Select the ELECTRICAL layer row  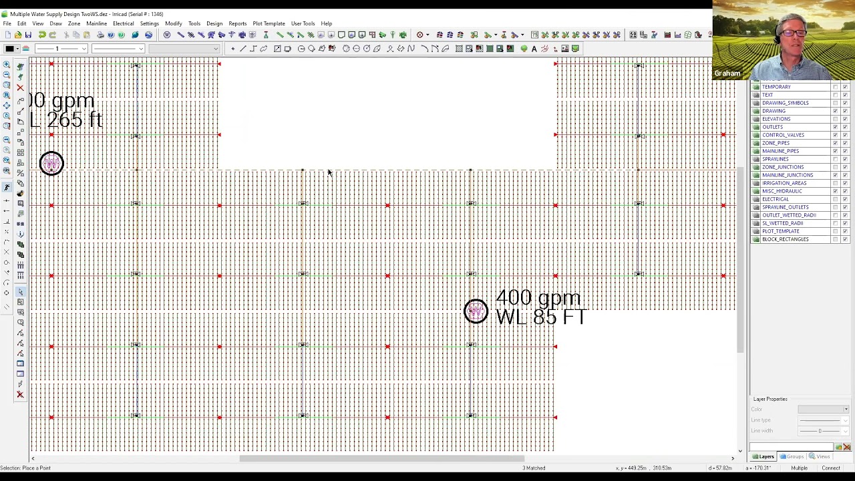point(775,199)
